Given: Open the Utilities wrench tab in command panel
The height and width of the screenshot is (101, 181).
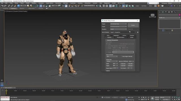Looking at the screenshot, I should tap(175, 12).
